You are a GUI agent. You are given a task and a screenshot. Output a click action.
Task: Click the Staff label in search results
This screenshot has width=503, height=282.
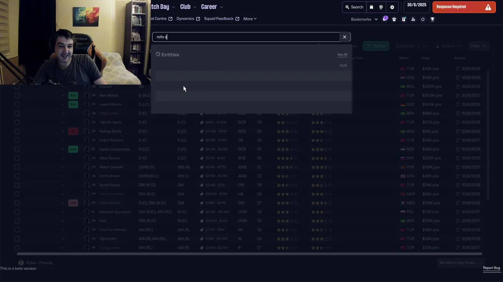pyautogui.click(x=343, y=65)
